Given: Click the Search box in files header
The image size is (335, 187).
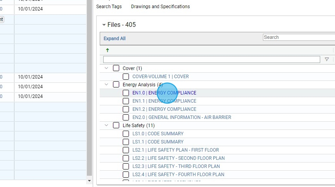Looking at the screenshot, I should [298, 37].
